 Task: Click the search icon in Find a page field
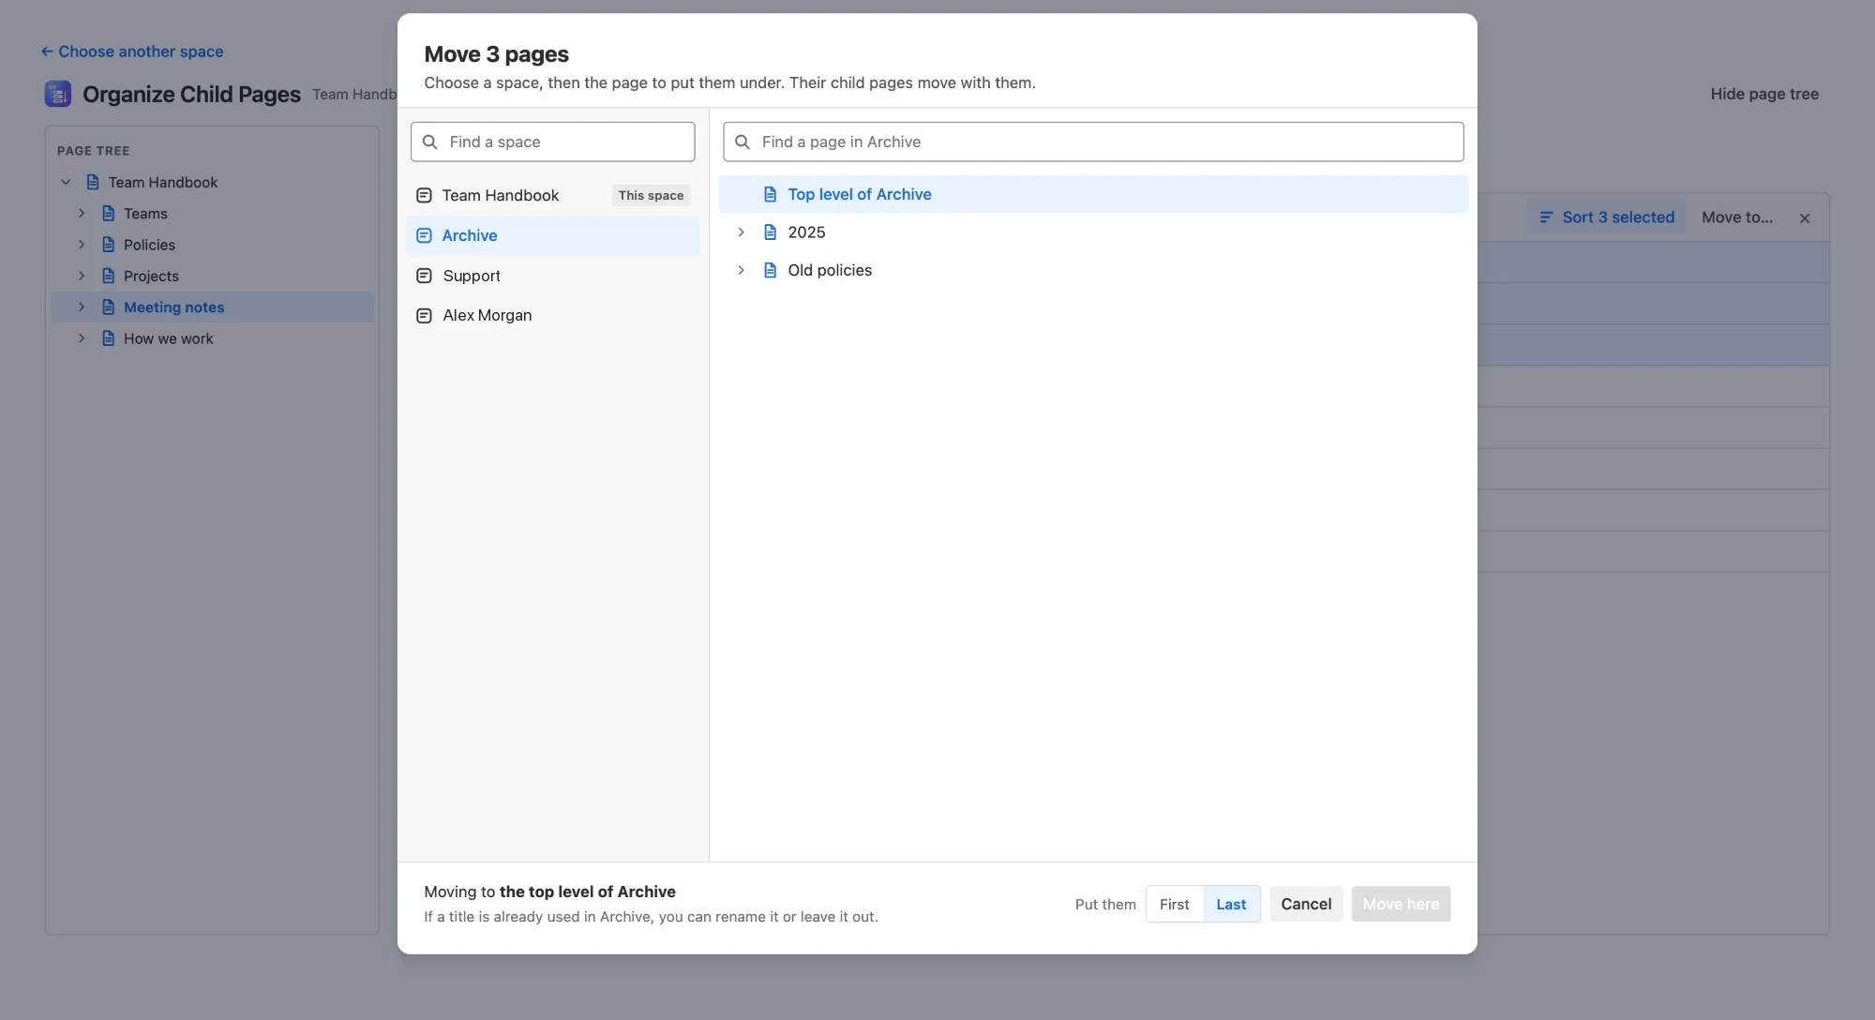(x=742, y=142)
